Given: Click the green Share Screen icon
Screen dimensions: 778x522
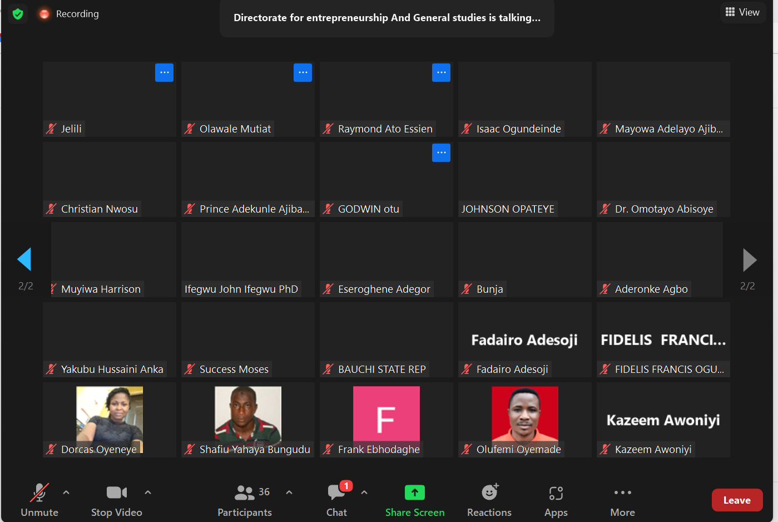Looking at the screenshot, I should click(x=415, y=493).
